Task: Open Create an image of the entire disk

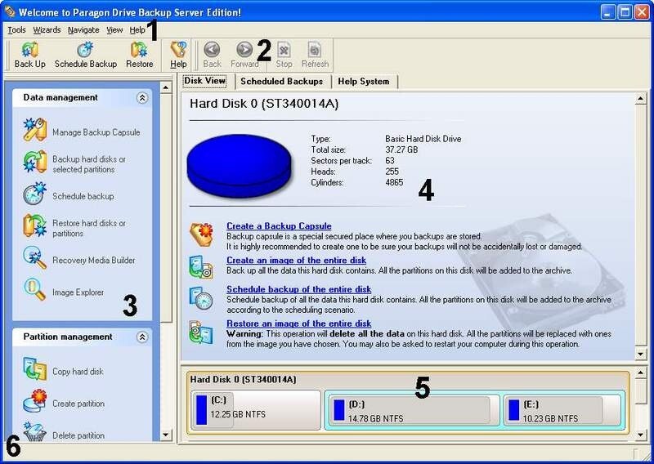Action: [297, 260]
